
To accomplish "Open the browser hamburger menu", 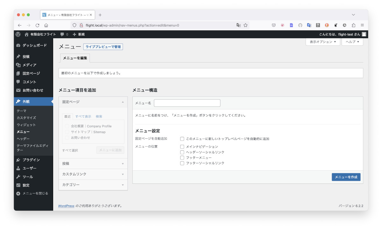I will 362,25.
